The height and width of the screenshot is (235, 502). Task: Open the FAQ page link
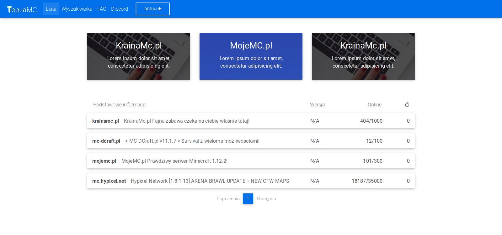click(102, 9)
